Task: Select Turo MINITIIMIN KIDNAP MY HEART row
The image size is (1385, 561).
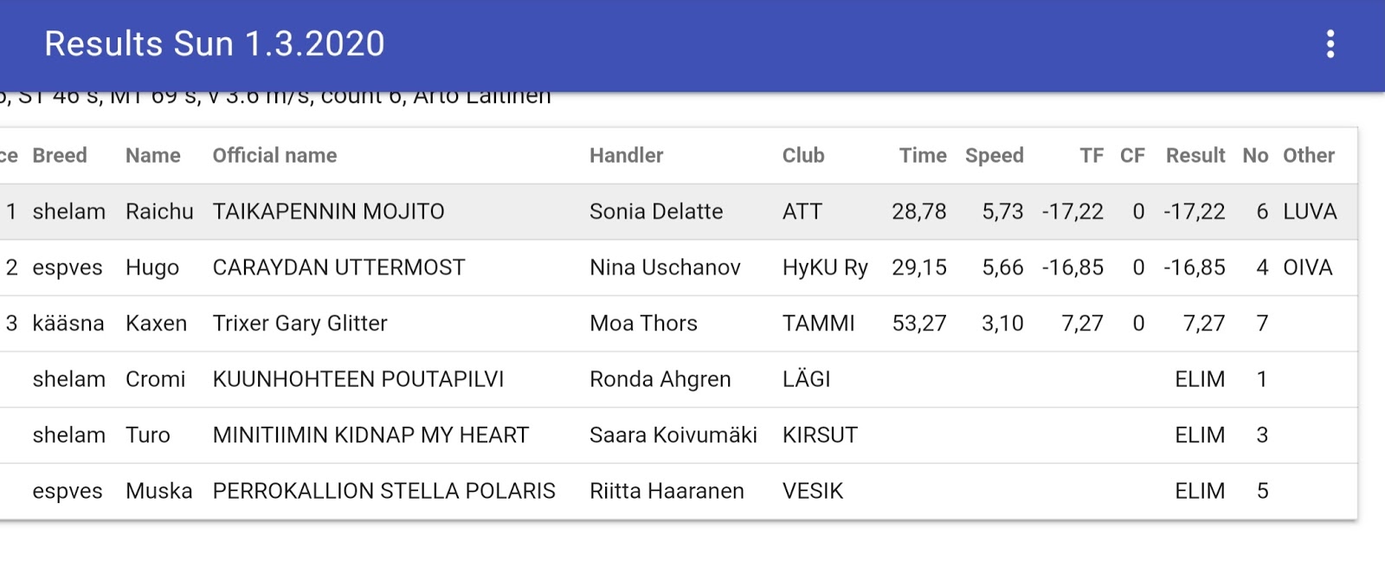Action: point(679,435)
